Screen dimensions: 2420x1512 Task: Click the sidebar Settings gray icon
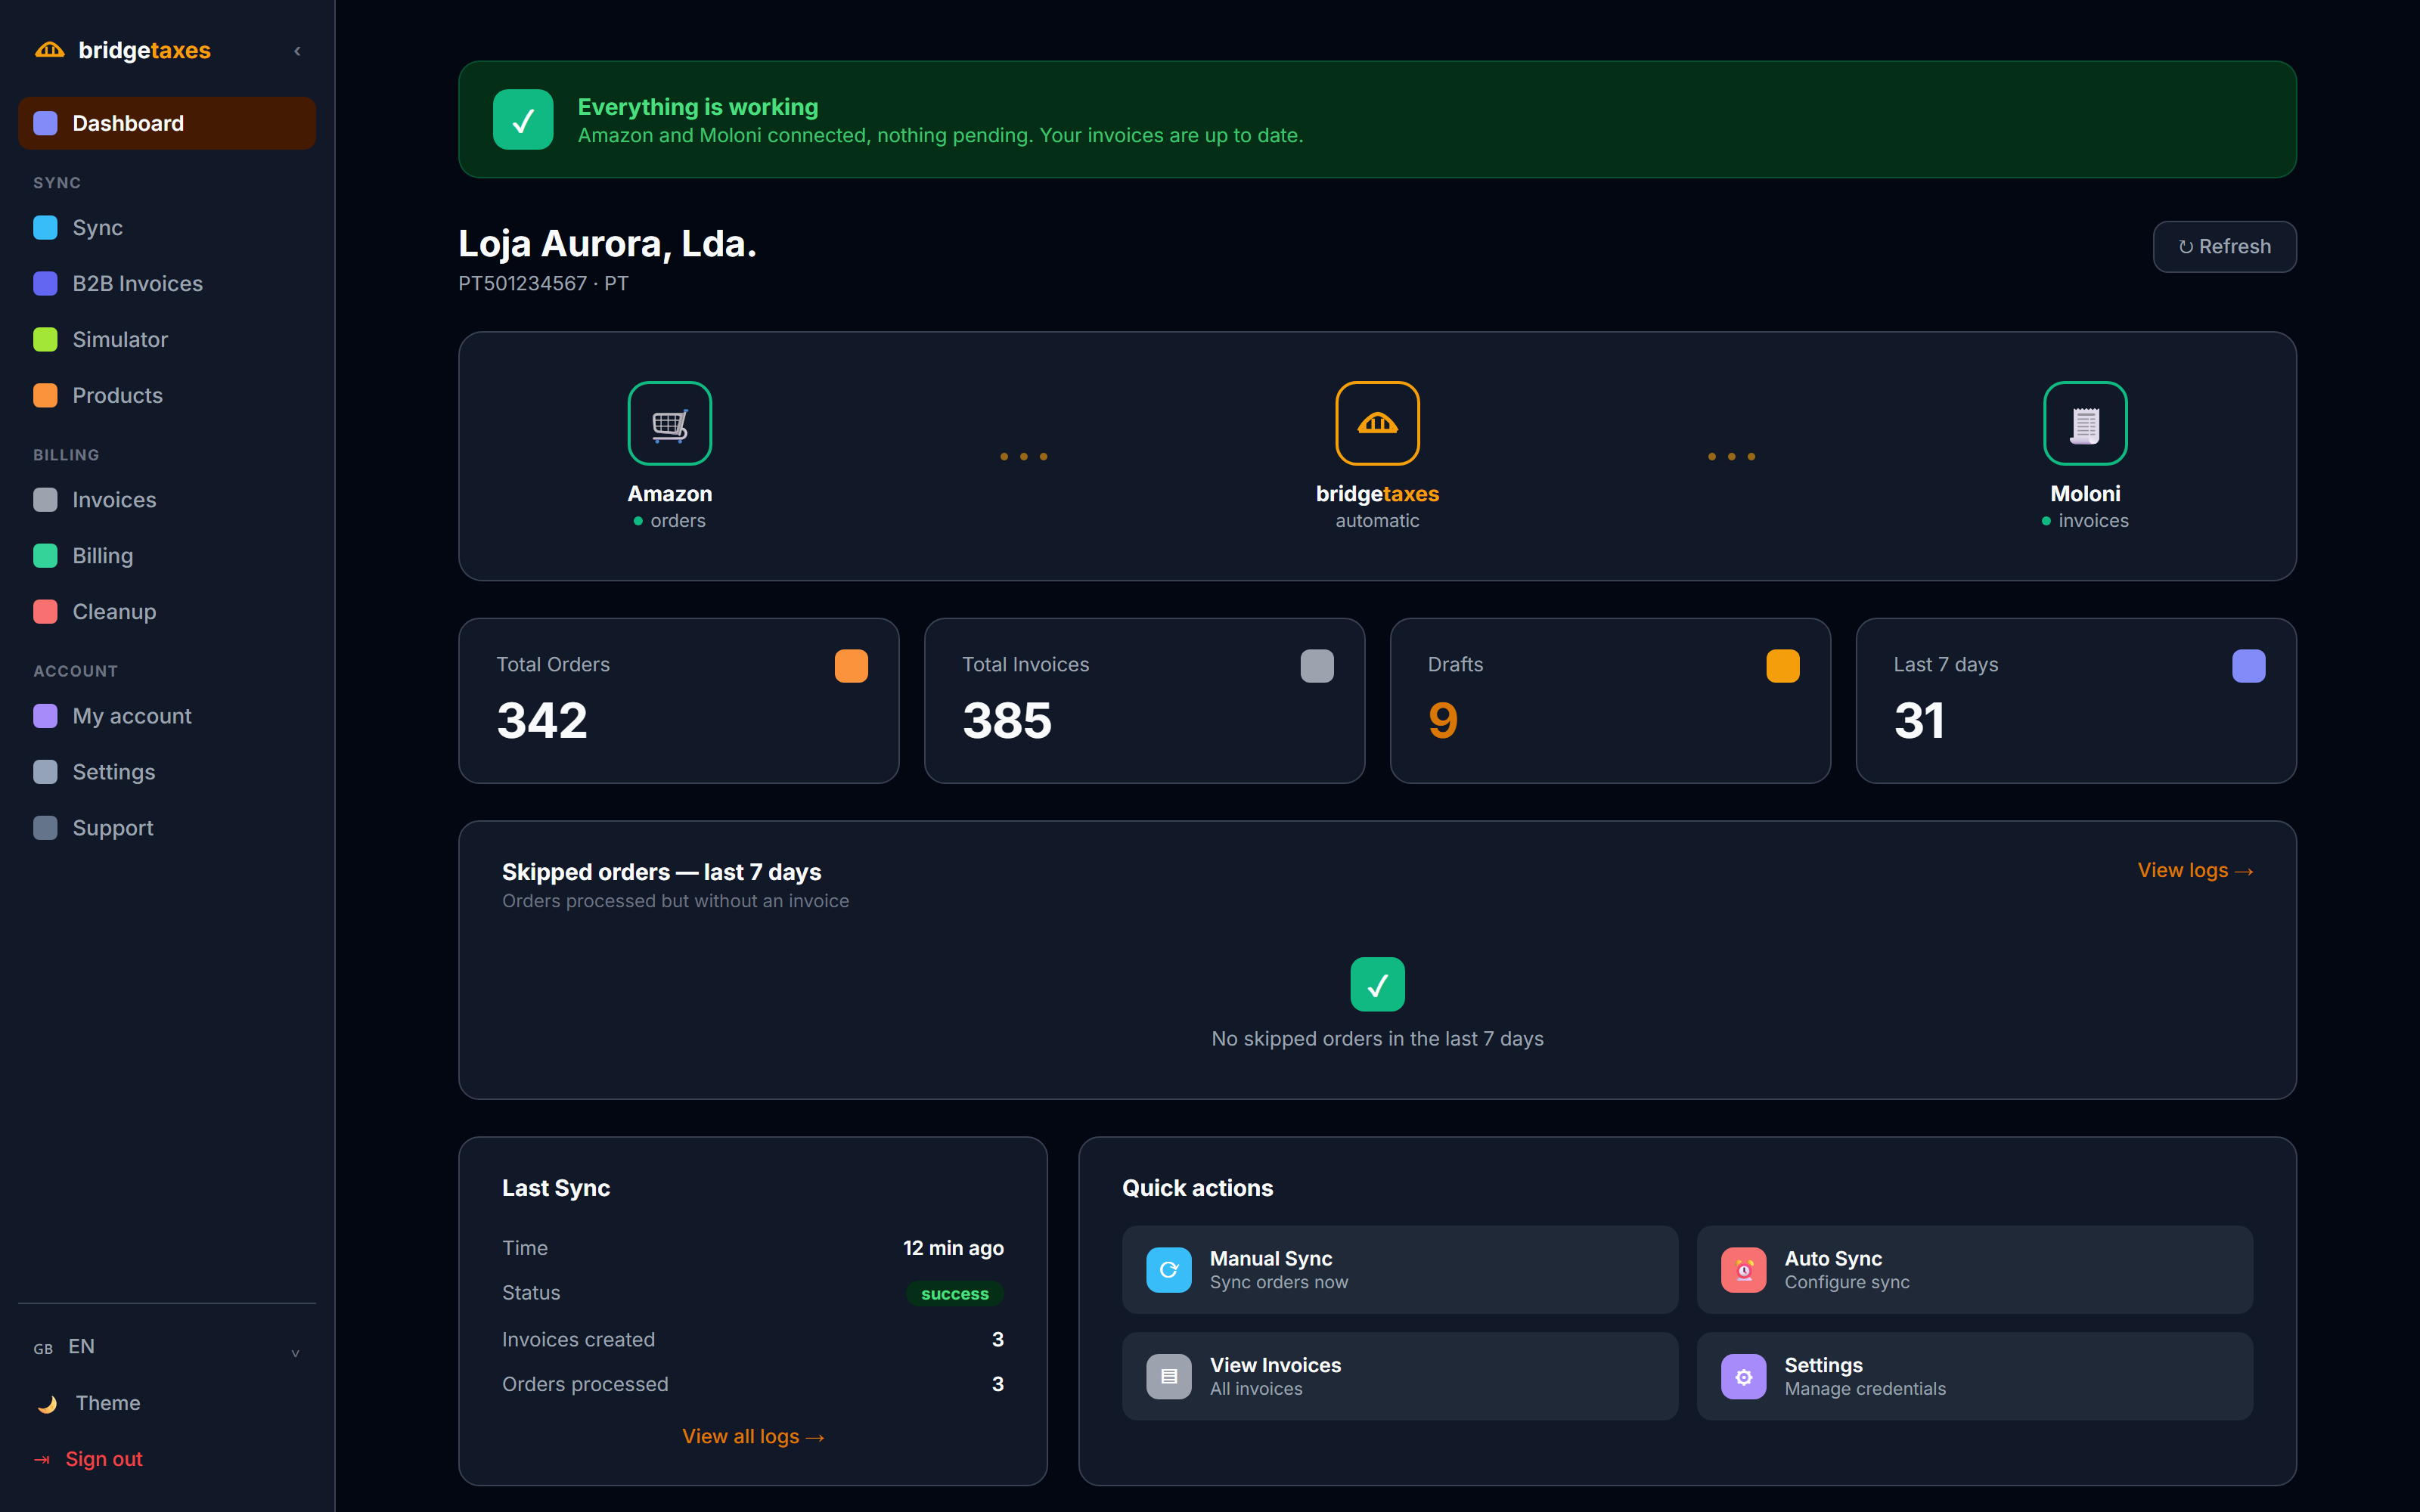45,772
